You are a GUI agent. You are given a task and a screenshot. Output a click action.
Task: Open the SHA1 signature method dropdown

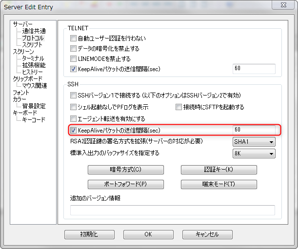click(x=254, y=142)
